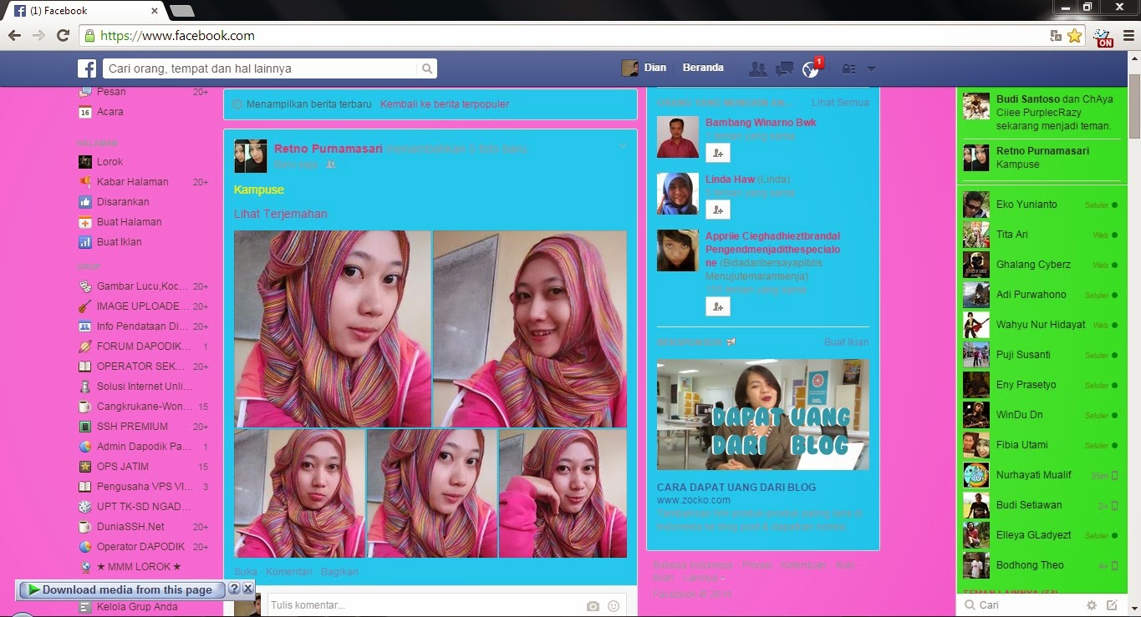Go to Beranda in the top navigation
Image resolution: width=1141 pixels, height=617 pixels.
tap(703, 68)
